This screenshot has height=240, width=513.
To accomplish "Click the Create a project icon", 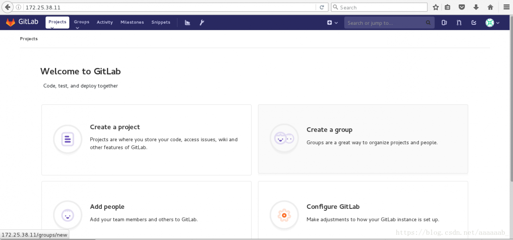I will (68, 139).
